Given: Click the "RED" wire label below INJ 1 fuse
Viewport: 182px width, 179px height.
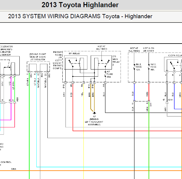Looking at the screenshot, I should [x=147, y=94].
